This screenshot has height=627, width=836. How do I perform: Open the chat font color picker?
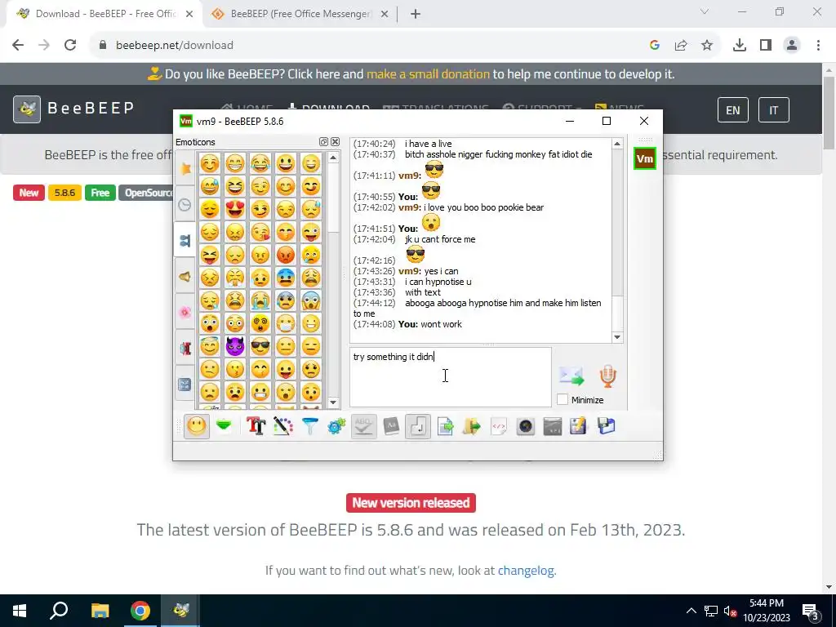pos(283,426)
